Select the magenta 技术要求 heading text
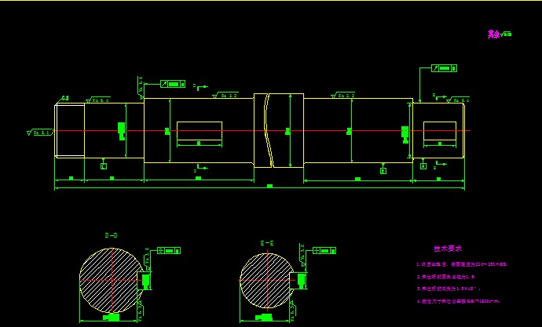542x327 pixels. click(448, 249)
